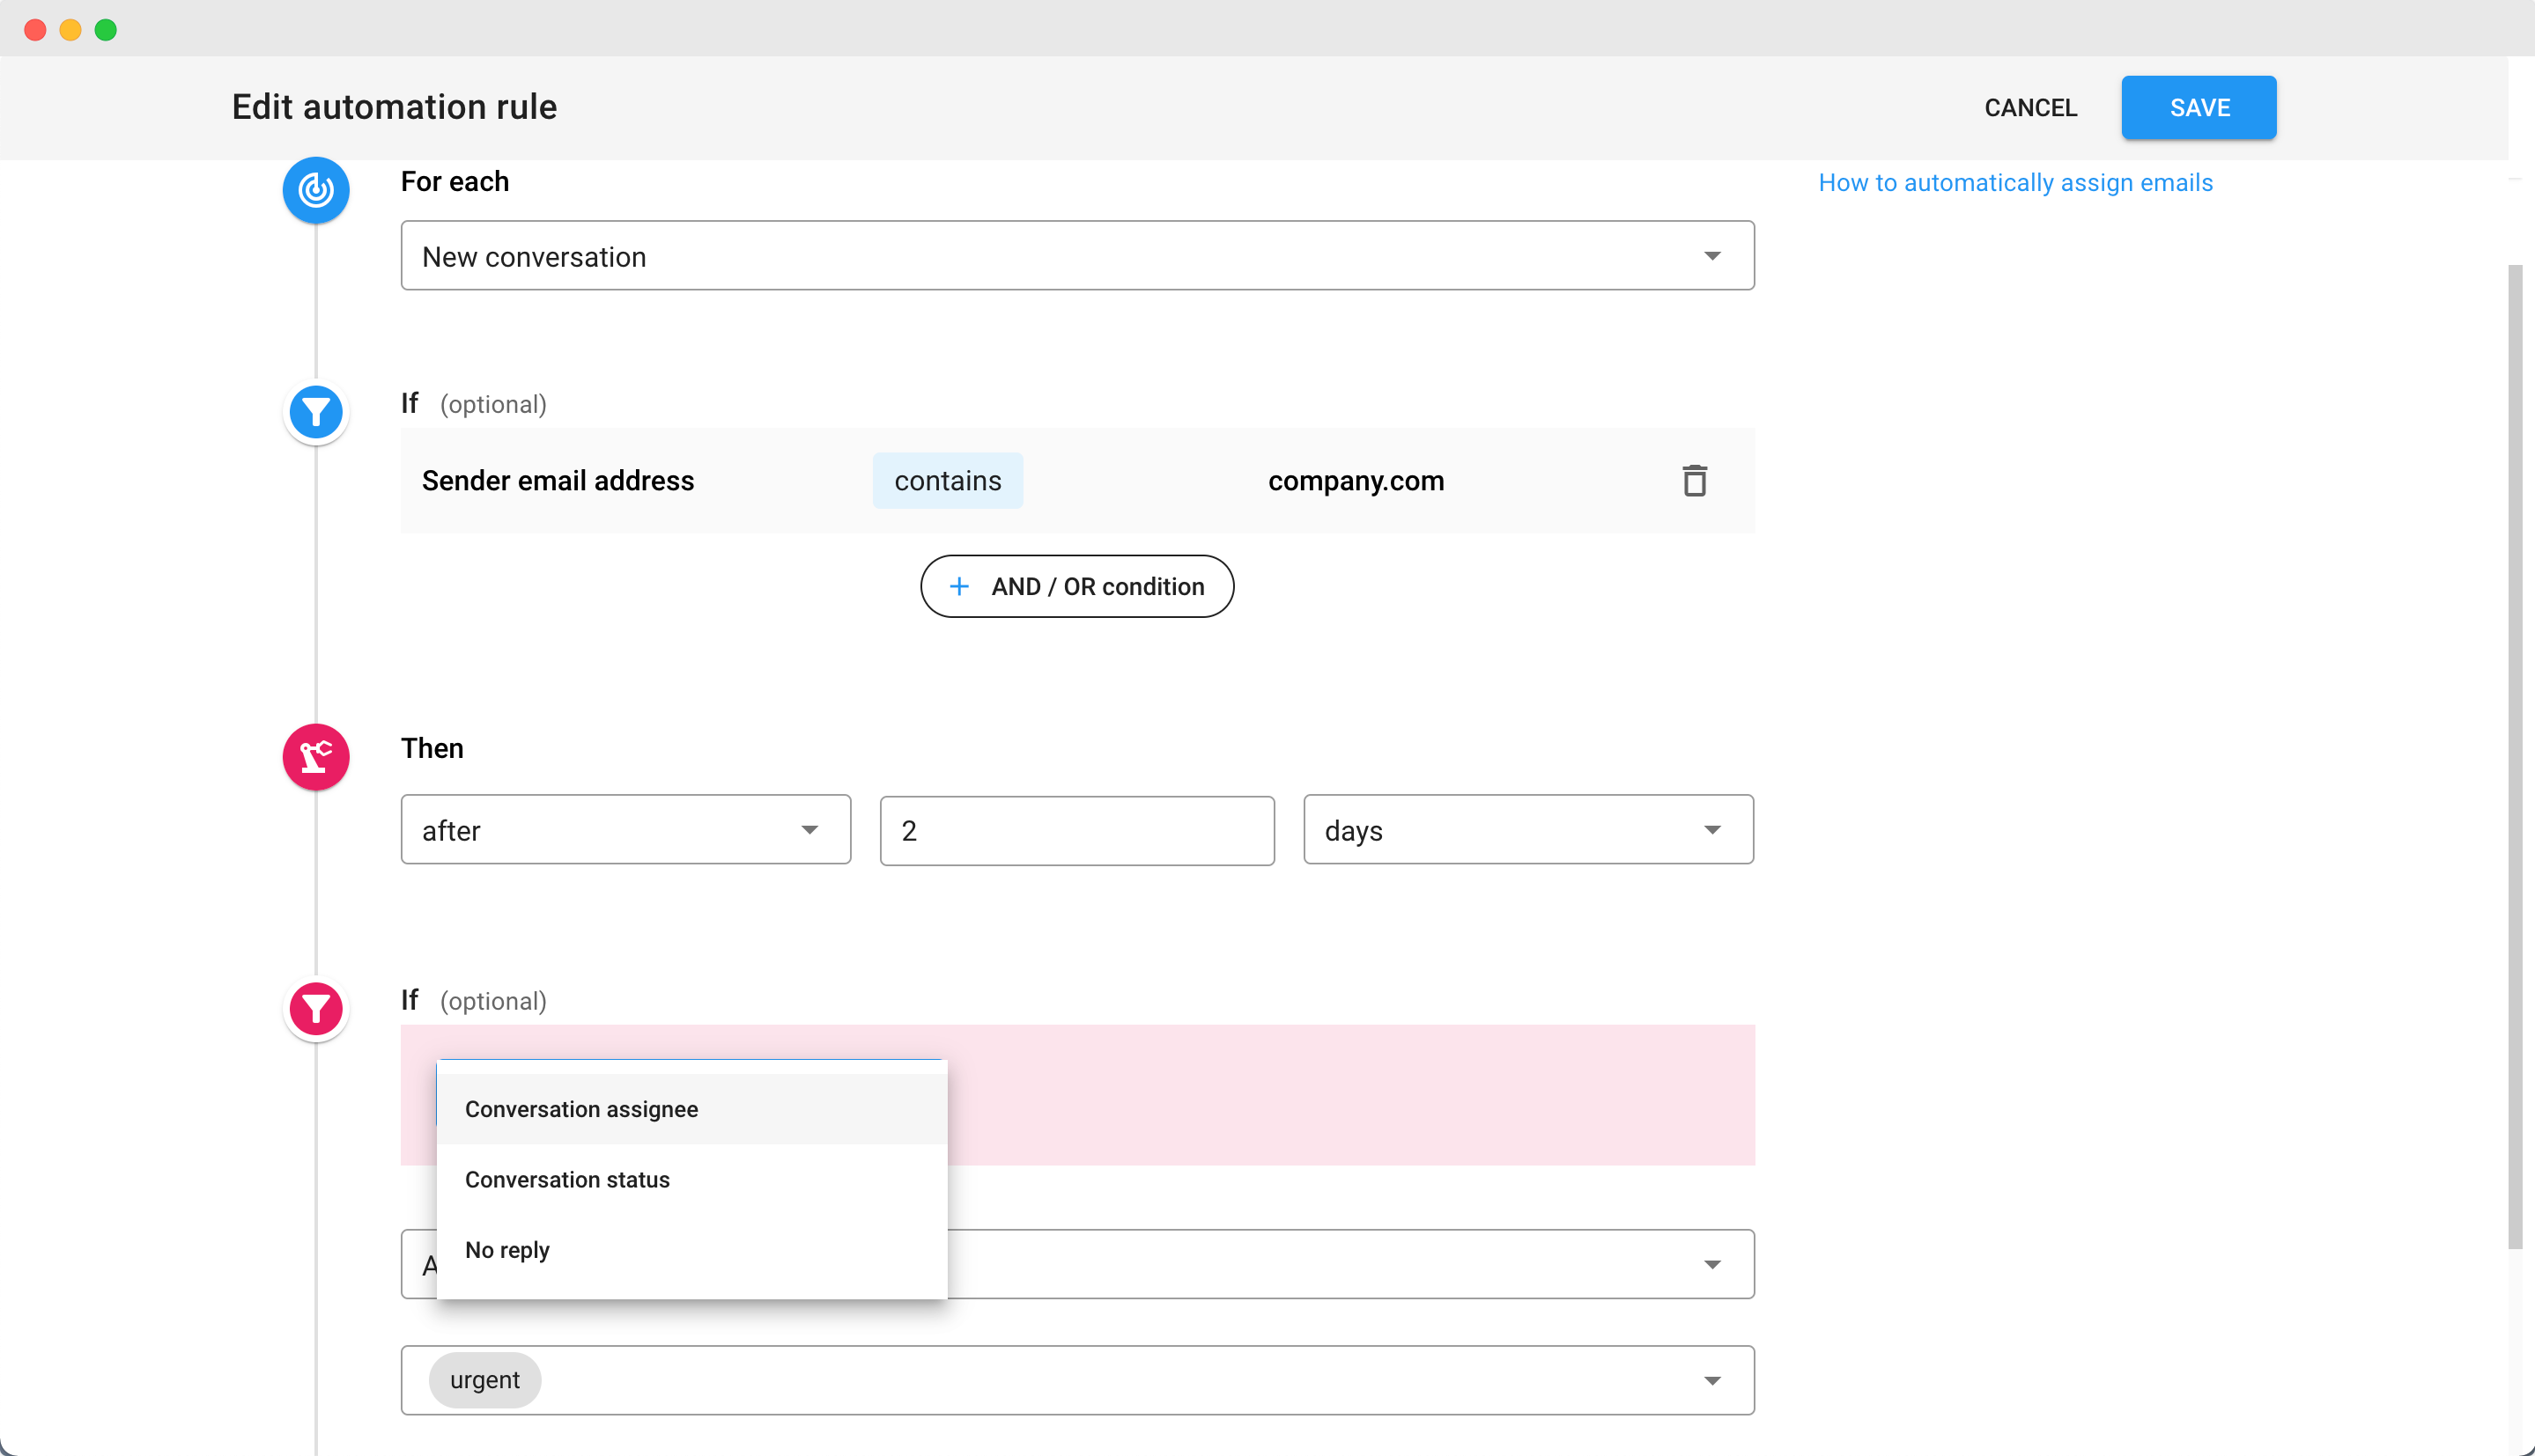Screen dimensions: 2535x1456
Task: Click the blue trigger target icon
Action: click(316, 189)
